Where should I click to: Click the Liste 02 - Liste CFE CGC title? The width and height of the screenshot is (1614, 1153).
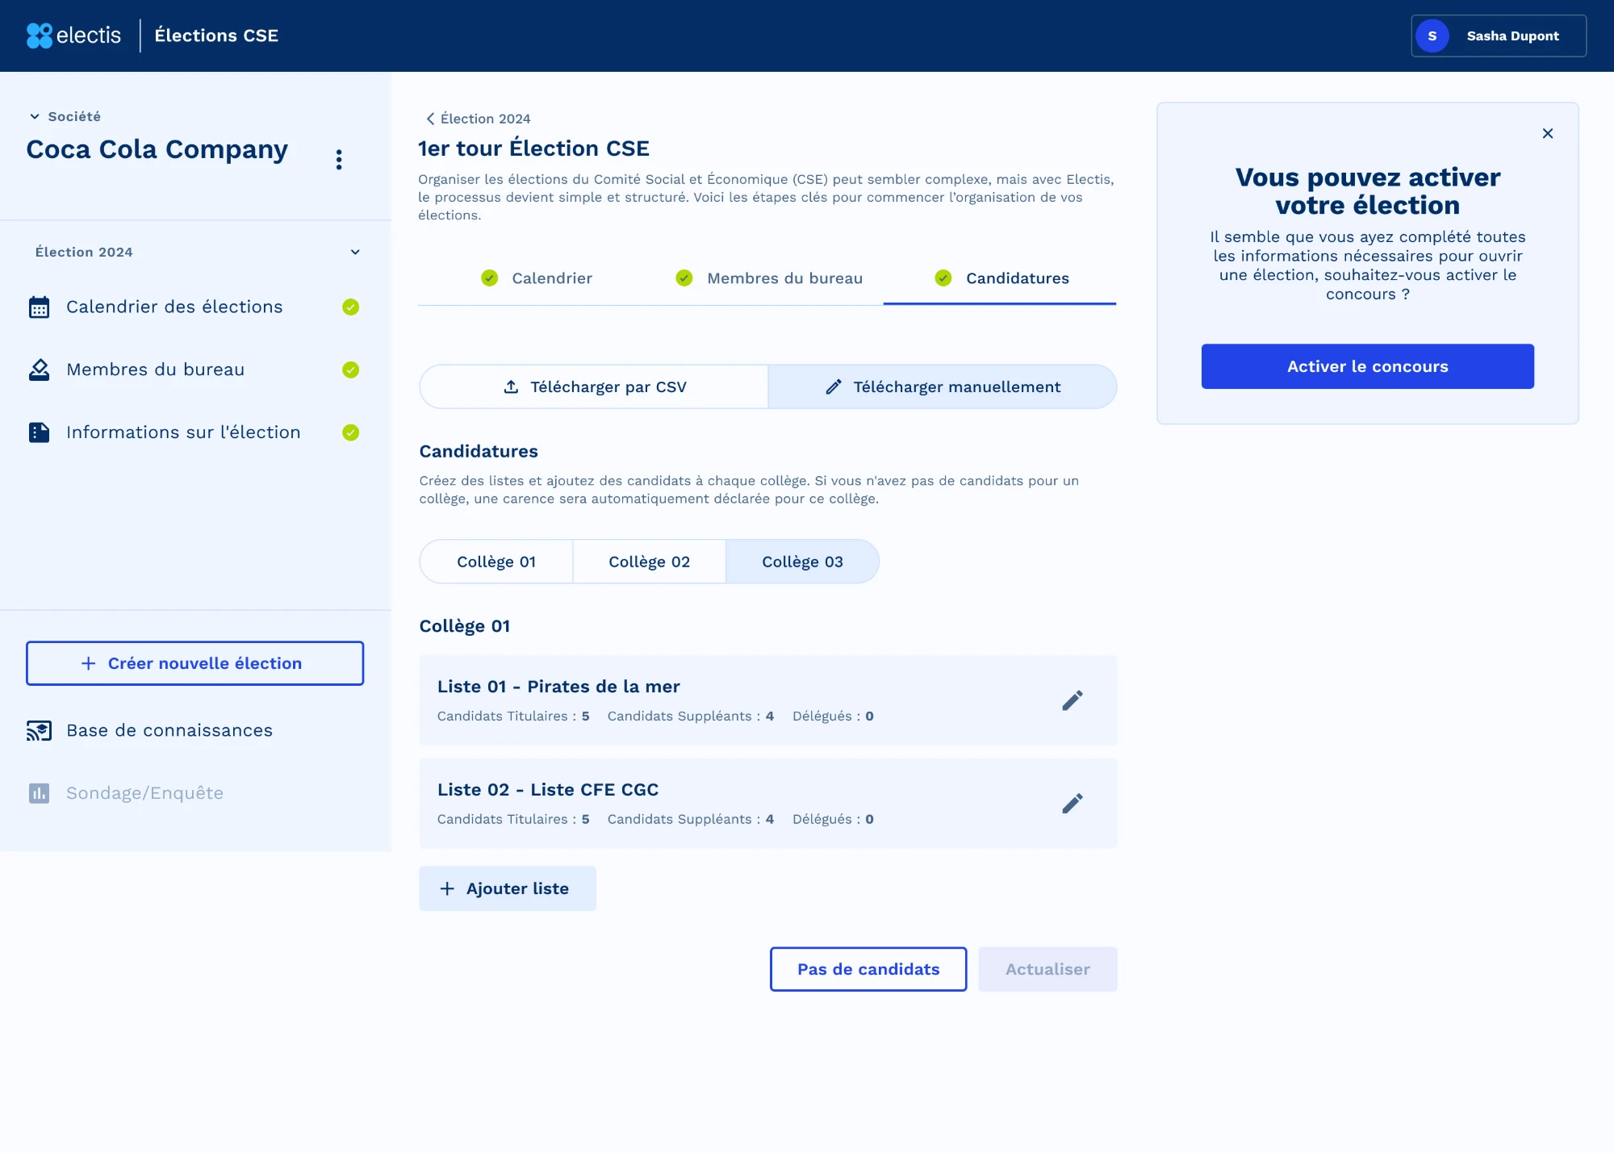pyautogui.click(x=548, y=790)
